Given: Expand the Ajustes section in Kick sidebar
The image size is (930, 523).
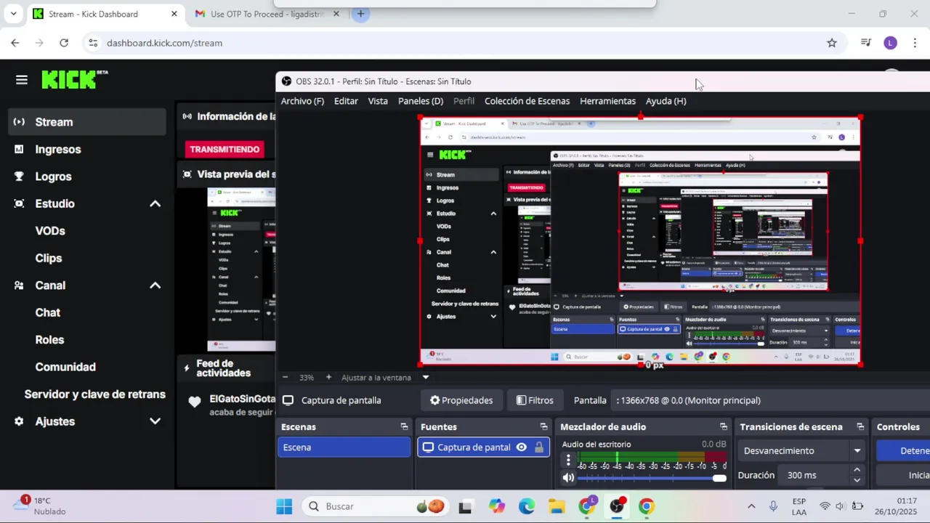Looking at the screenshot, I should pos(155,421).
